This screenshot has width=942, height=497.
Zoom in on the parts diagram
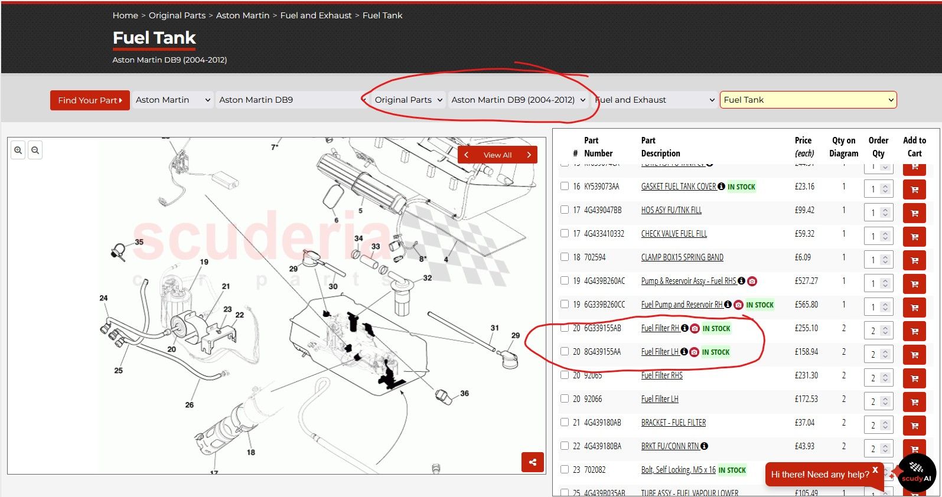pyautogui.click(x=18, y=151)
